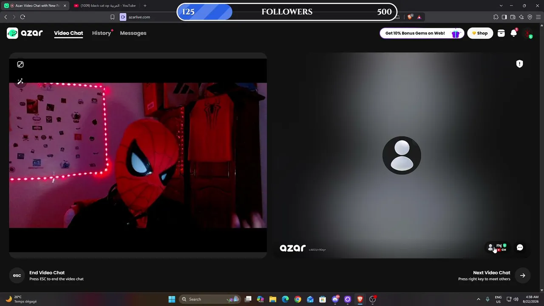Open the ENG US language switcher
This screenshot has width=544, height=306.
pos(498,299)
